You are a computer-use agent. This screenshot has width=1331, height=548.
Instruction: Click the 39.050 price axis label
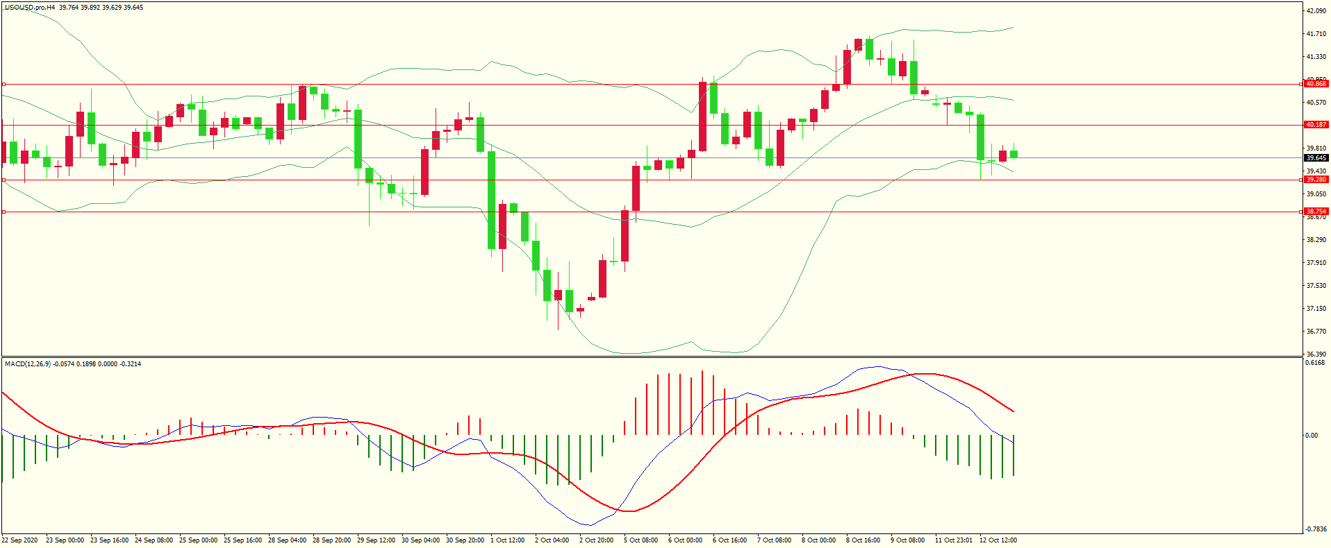1316,194
